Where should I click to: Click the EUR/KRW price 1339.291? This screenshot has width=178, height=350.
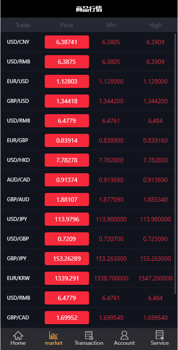[x=67, y=278]
